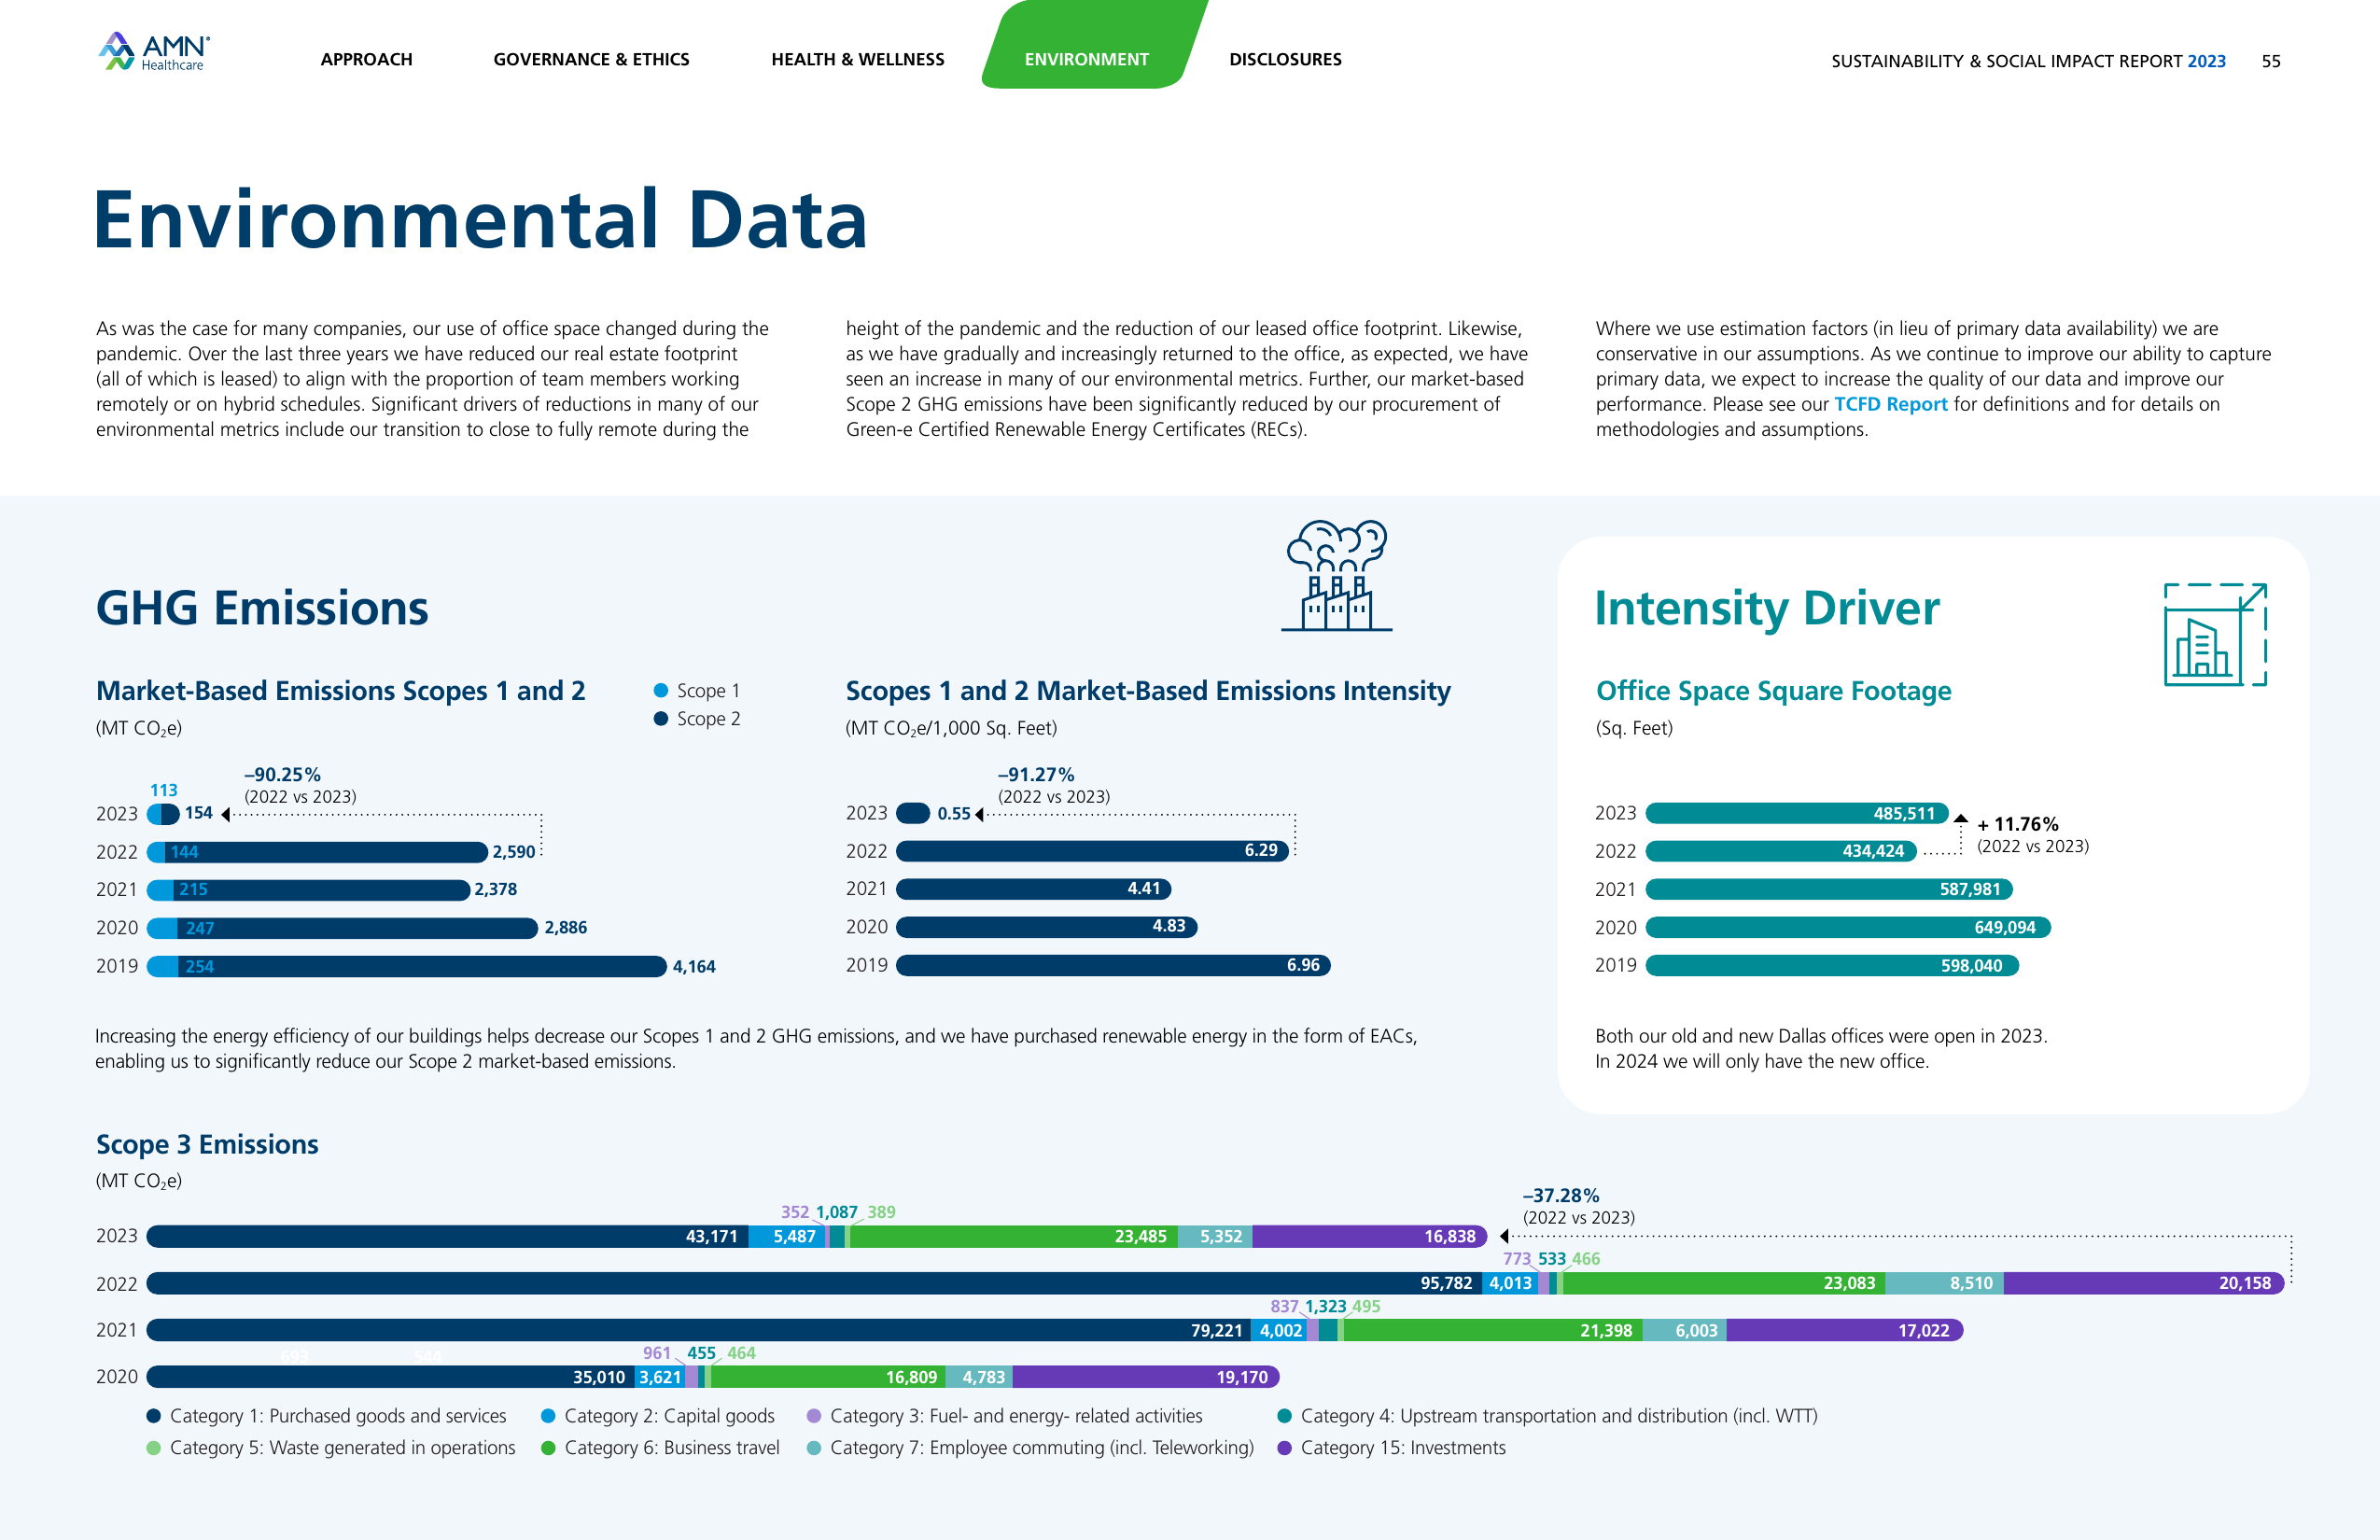Viewport: 2380px width, 1540px height.
Task: Click Category 6 Business travel legend dot
Action: click(x=548, y=1448)
